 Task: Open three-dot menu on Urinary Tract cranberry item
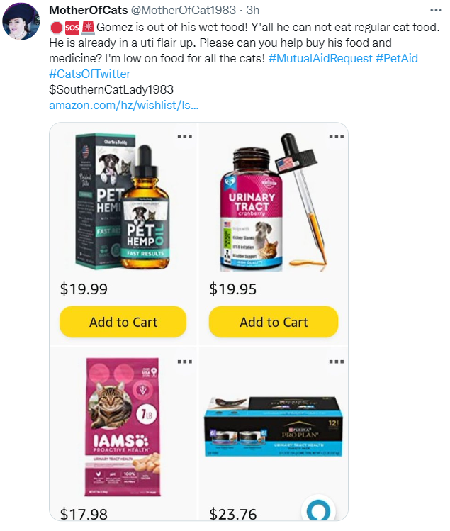[x=337, y=137]
